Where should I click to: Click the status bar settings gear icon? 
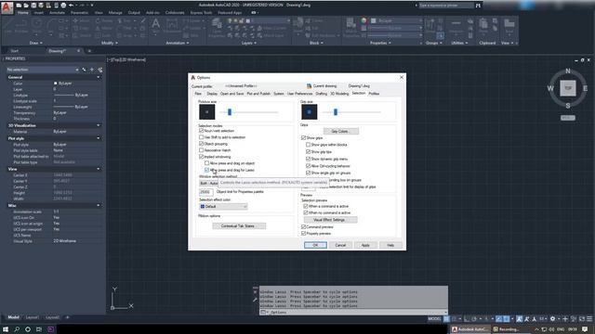[x=552, y=319]
